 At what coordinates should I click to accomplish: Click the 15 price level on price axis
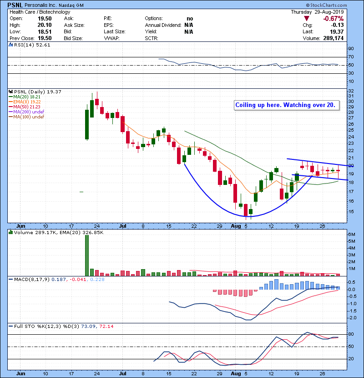pyautogui.click(x=351, y=212)
